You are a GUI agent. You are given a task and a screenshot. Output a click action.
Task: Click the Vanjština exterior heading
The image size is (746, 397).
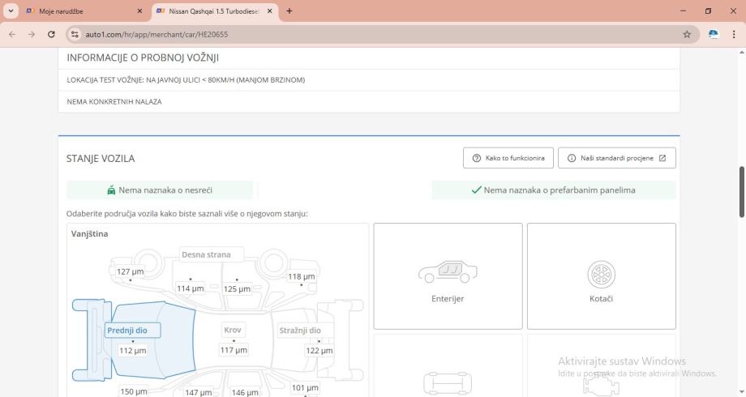pos(89,233)
